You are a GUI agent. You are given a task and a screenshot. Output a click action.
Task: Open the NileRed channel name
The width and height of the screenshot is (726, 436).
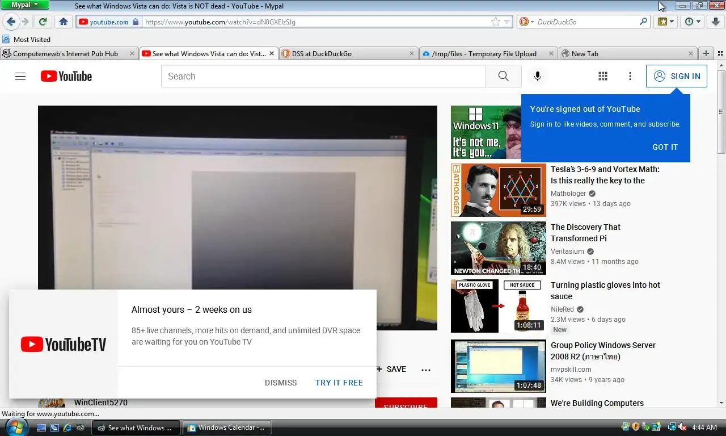[563, 309]
